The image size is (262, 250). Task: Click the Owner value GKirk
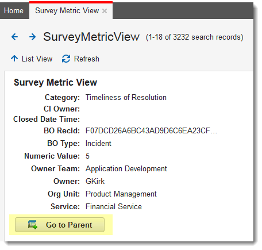[x=95, y=182]
